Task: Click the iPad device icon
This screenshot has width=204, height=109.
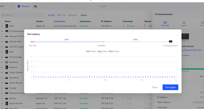Action: point(7,52)
